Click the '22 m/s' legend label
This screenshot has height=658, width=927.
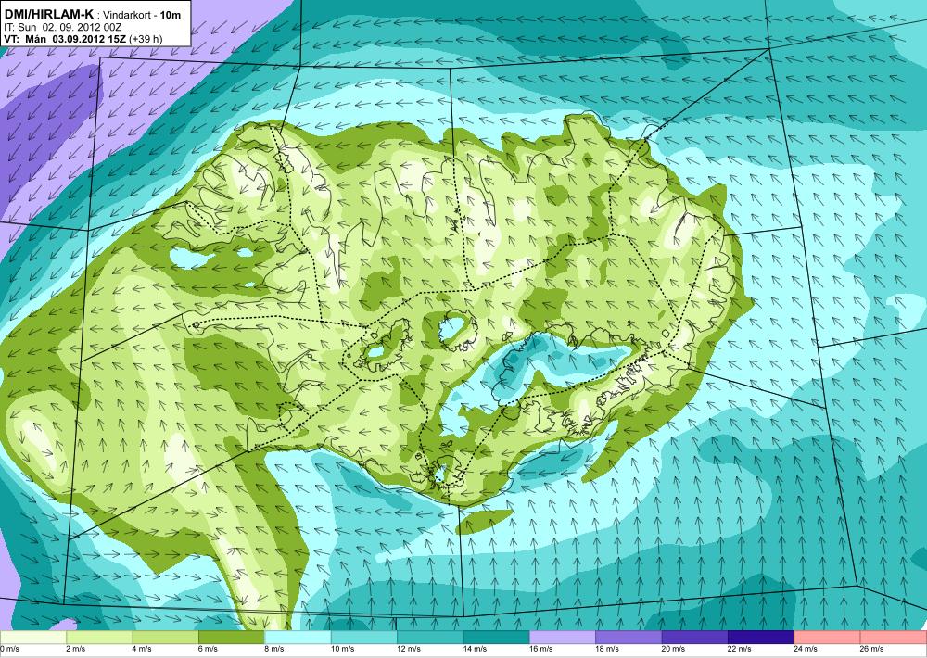(740, 649)
